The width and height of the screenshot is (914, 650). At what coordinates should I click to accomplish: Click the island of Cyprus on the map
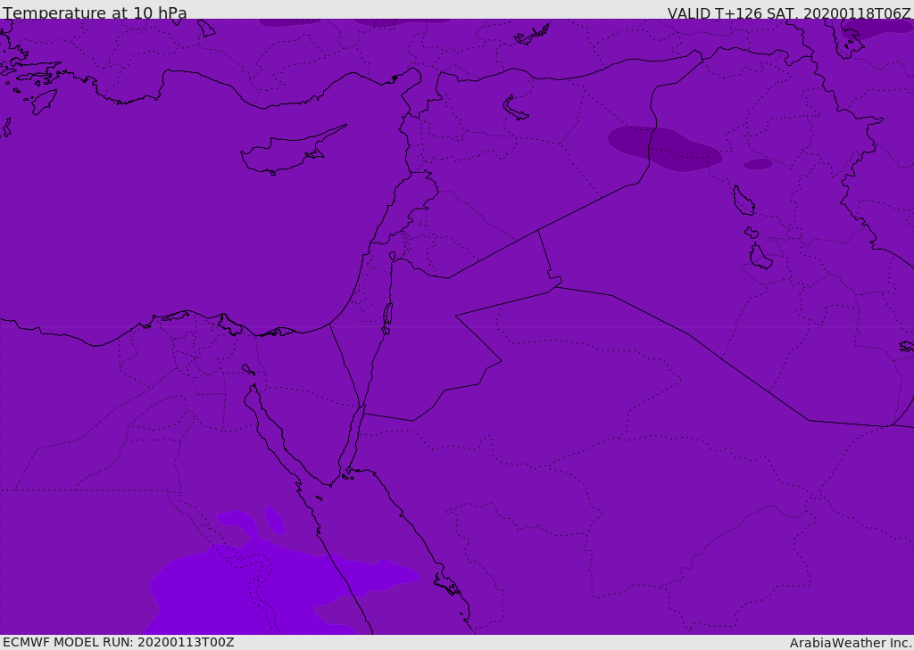[286, 153]
